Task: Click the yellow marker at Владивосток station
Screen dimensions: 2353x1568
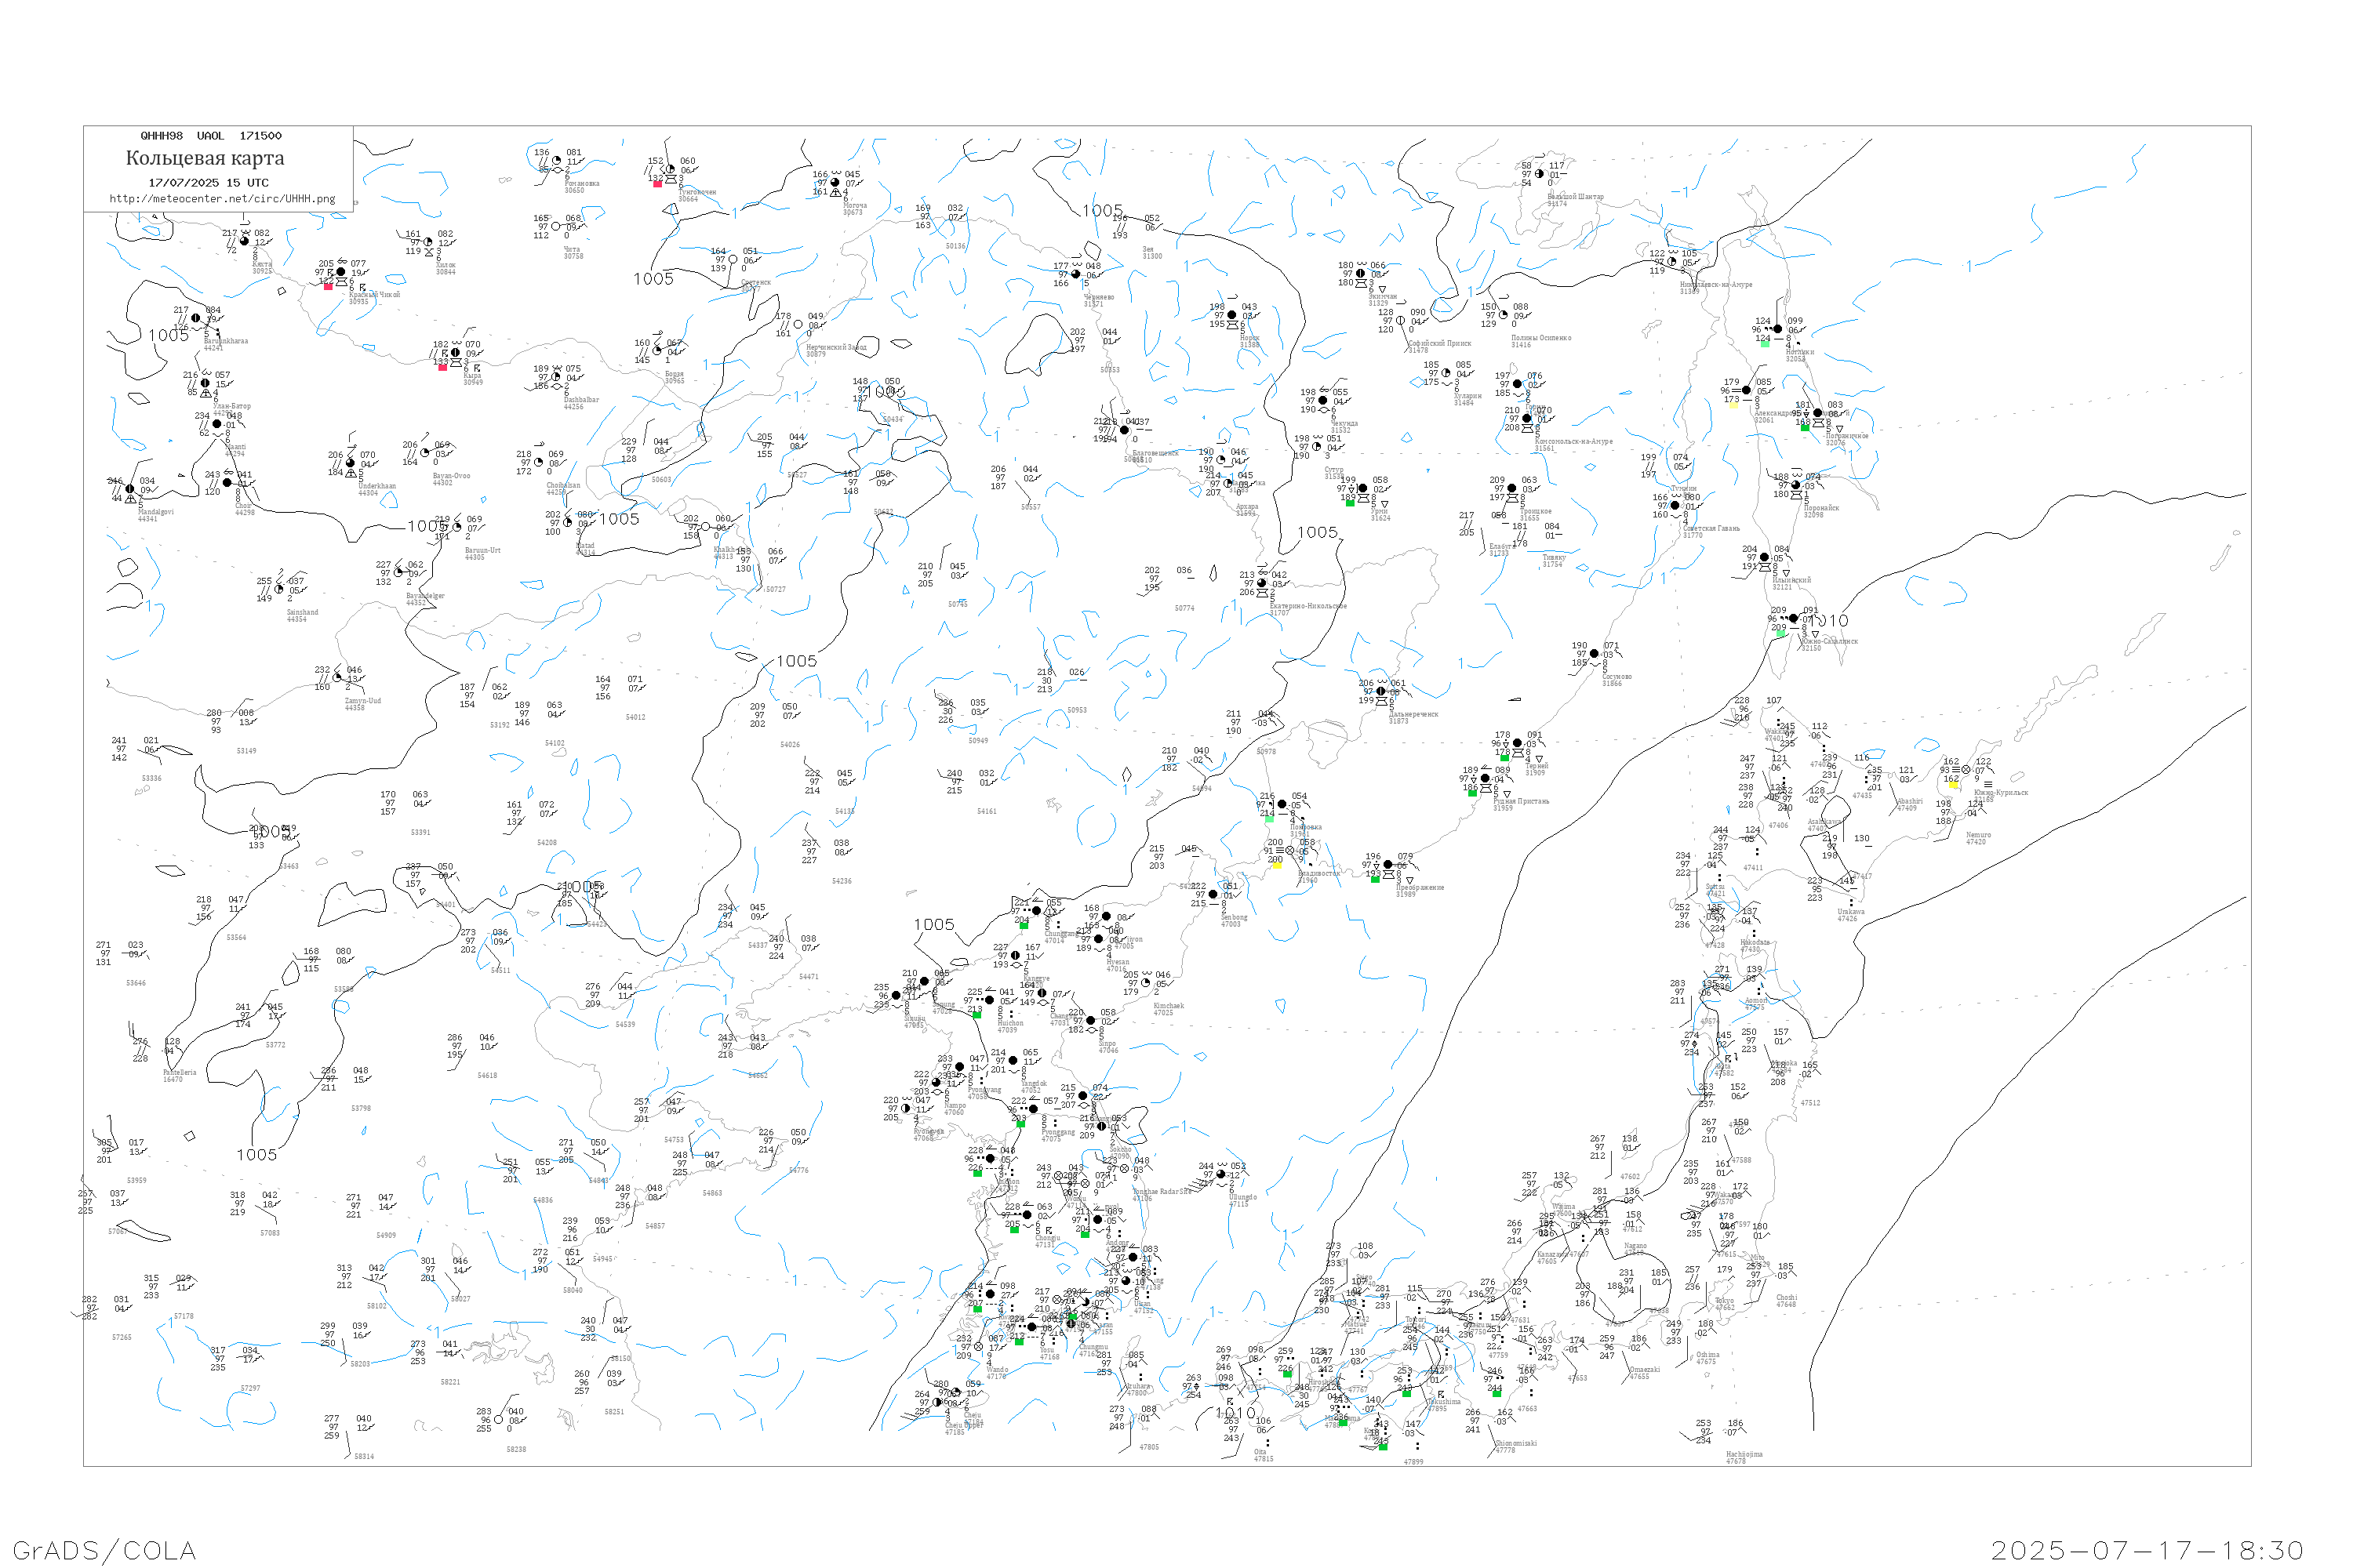Action: click(x=1277, y=865)
